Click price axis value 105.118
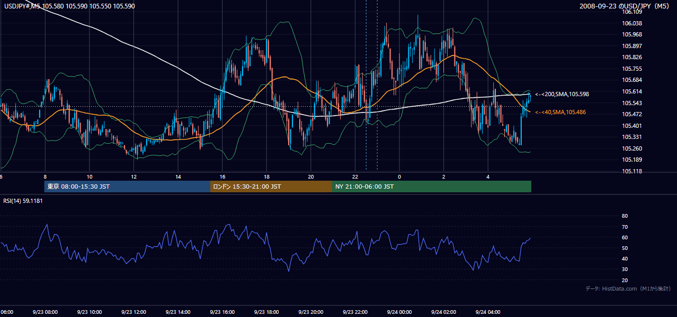Viewport: 677px width, 317px height. tap(633, 171)
